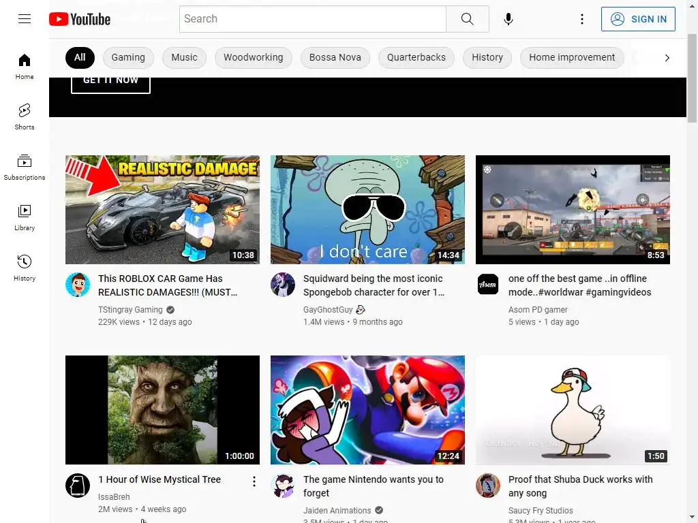Screen dimensions: 698x523
Task: Go to Home in the sidebar
Action: click(25, 67)
